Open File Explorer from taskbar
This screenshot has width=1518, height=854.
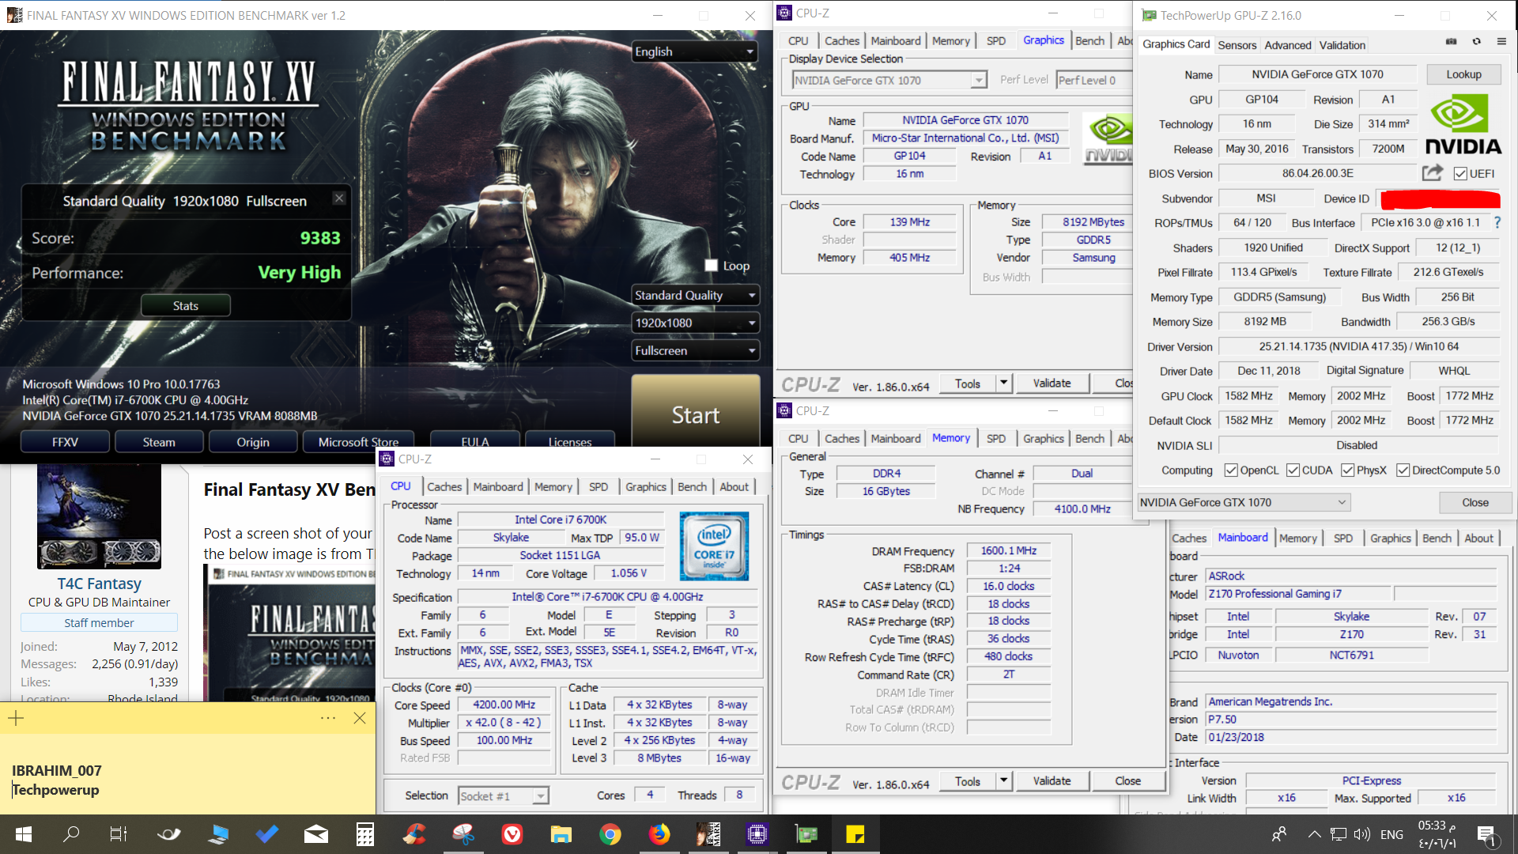(561, 834)
